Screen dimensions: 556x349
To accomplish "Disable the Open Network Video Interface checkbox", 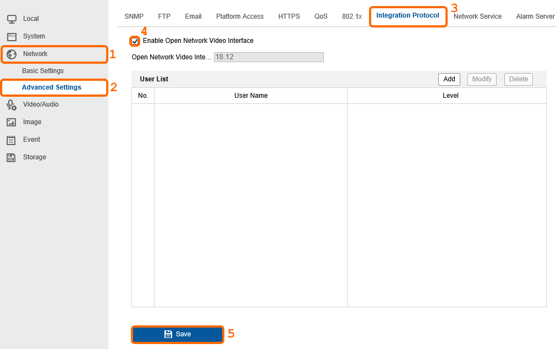I will (135, 41).
